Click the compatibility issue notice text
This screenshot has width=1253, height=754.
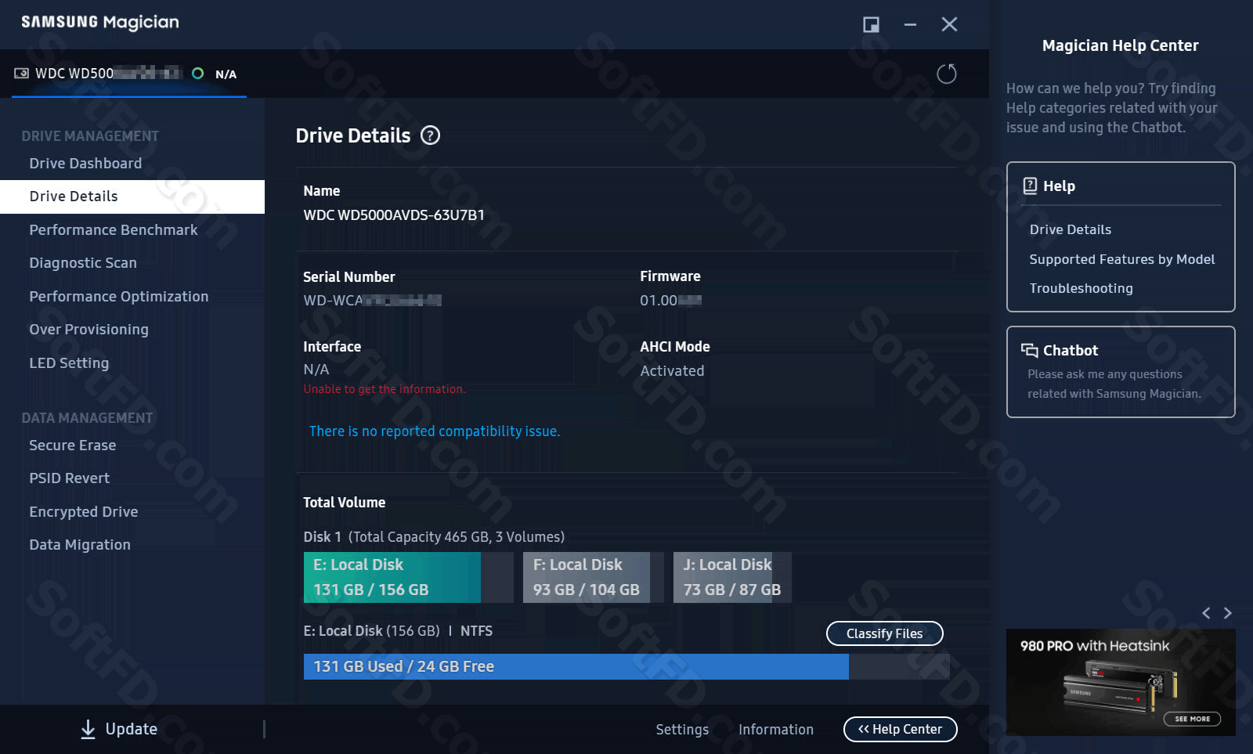435,431
